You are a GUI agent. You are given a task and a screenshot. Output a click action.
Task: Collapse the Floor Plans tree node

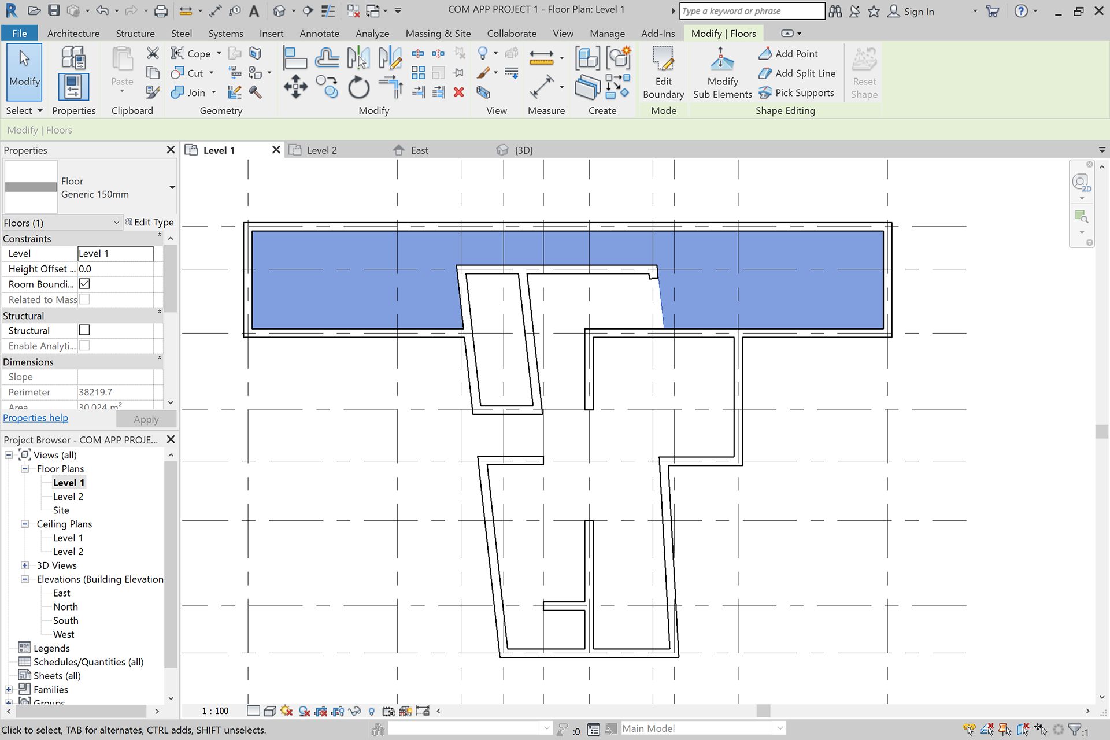tap(25, 469)
